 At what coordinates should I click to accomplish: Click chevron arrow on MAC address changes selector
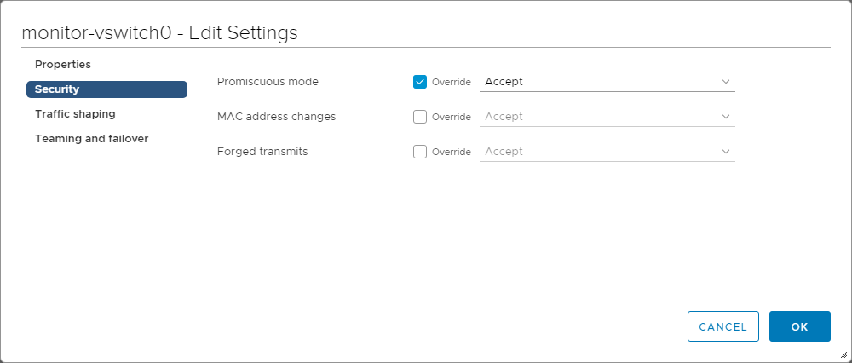[726, 117]
